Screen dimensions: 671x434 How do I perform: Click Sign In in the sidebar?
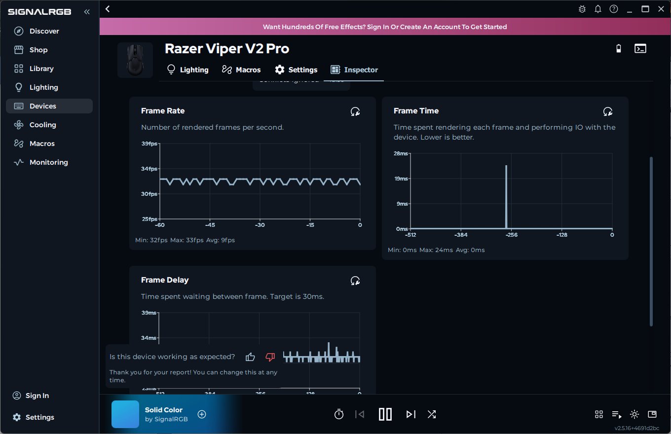[31, 396]
